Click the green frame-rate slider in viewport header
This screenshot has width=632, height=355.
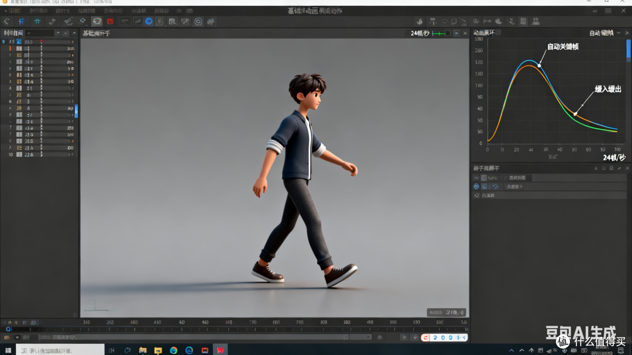(441, 33)
